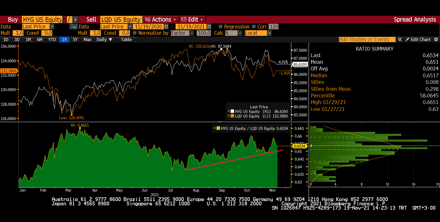Click the Median value 0.6517
Screen dimensions: 440x222
click(430, 76)
